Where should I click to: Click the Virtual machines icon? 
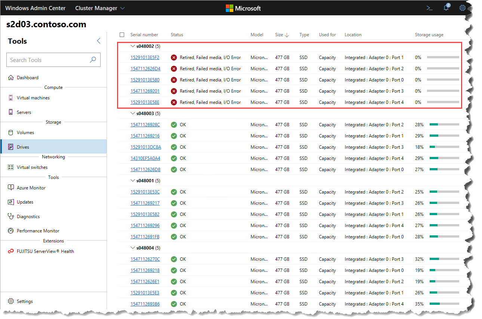tap(11, 98)
